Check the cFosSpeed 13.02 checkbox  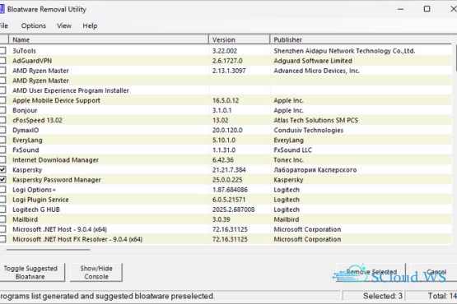coord(2,120)
